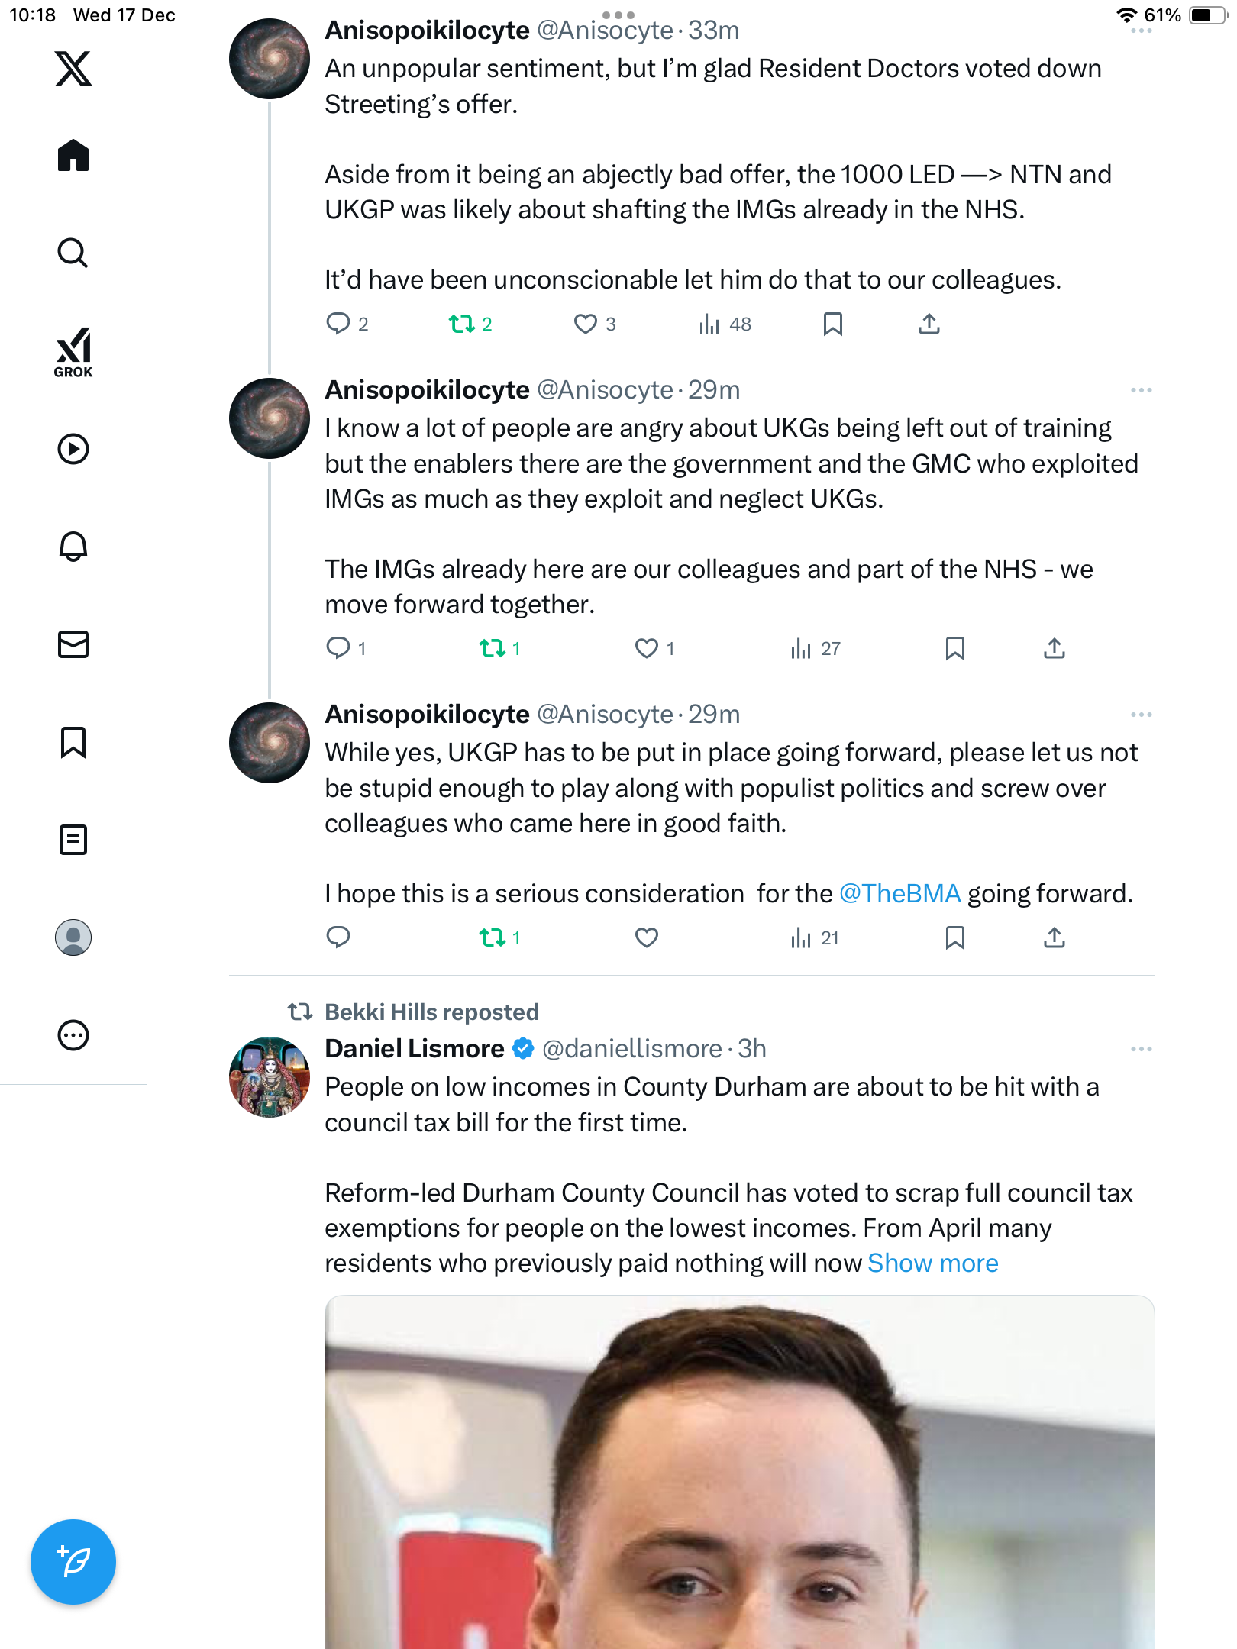Undo repost on the 33m post
Image resolution: width=1237 pixels, height=1649 pixels.
pyautogui.click(x=462, y=324)
